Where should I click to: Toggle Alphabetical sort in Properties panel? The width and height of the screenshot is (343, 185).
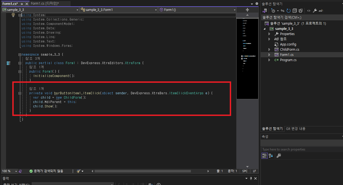point(271,156)
